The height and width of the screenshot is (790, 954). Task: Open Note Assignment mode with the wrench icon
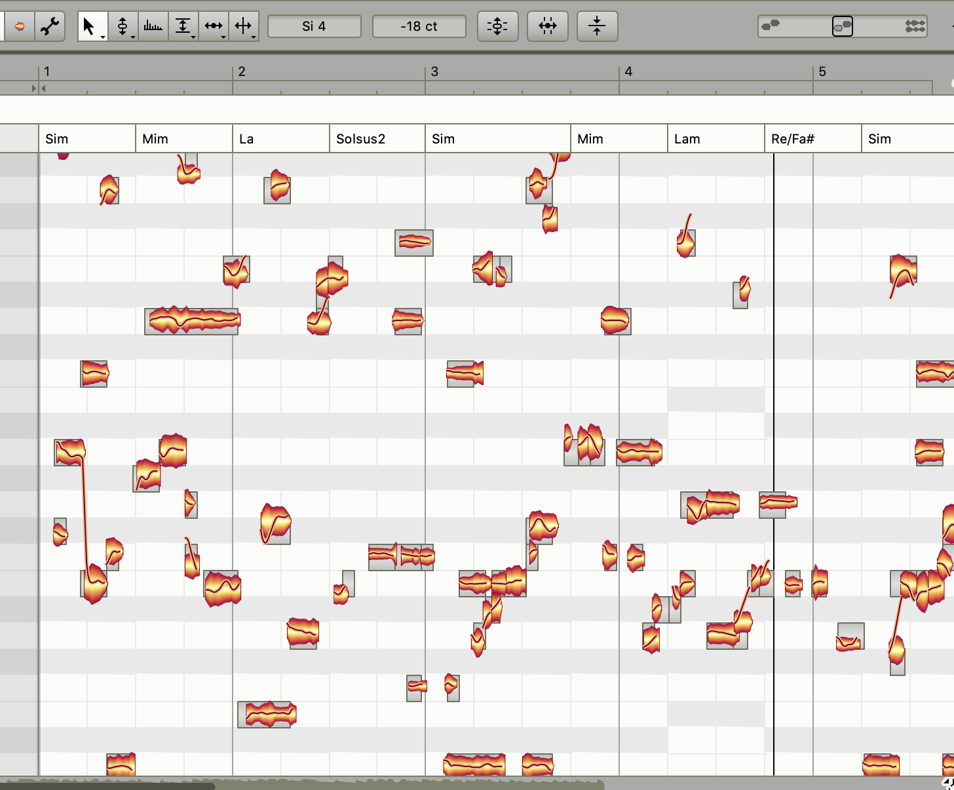tap(50, 26)
